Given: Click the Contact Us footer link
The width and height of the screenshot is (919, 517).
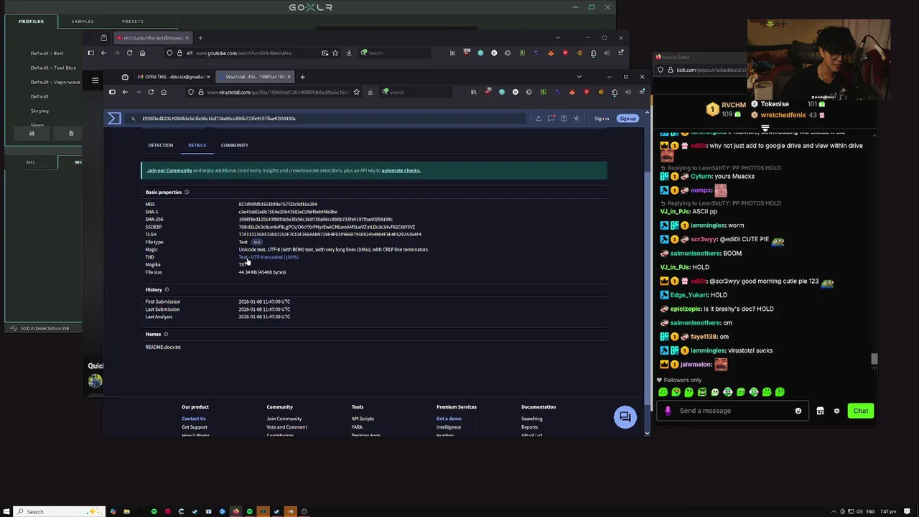Looking at the screenshot, I should point(193,419).
